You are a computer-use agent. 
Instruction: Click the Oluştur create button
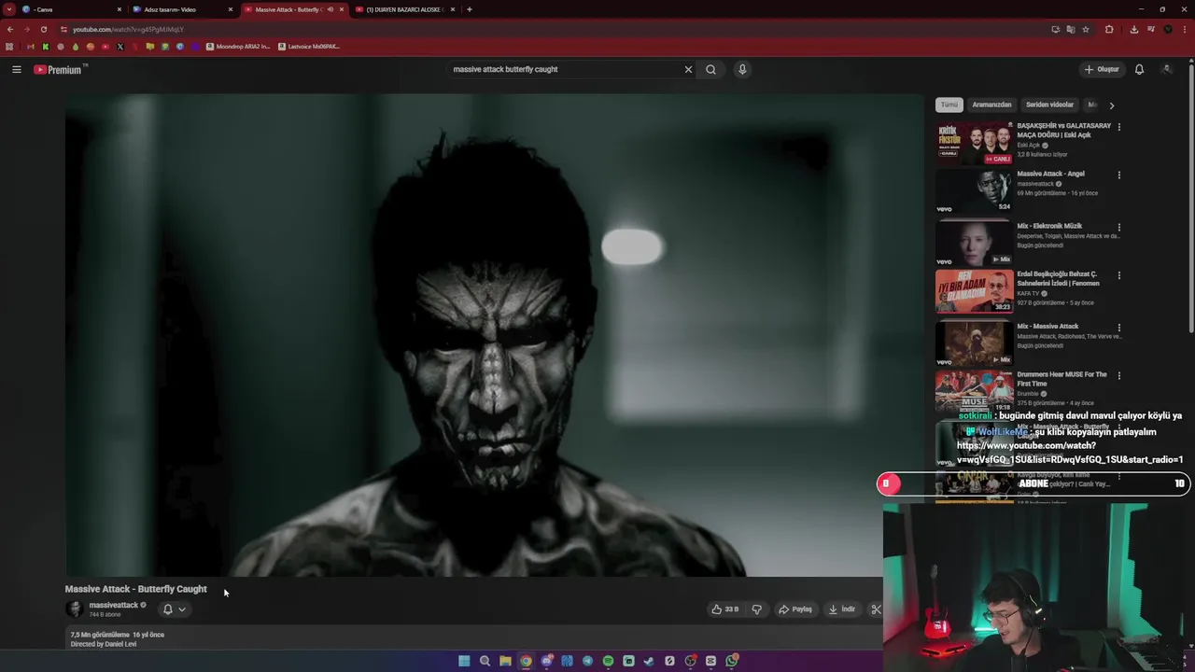[x=1102, y=69]
